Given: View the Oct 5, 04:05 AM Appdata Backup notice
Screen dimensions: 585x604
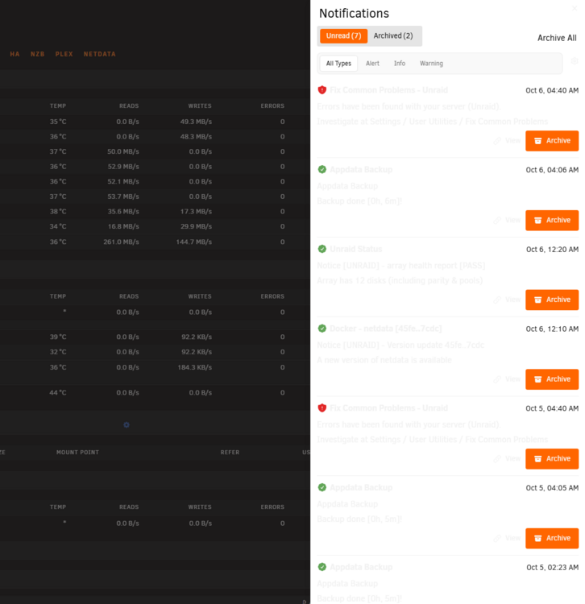Looking at the screenshot, I should [x=507, y=538].
